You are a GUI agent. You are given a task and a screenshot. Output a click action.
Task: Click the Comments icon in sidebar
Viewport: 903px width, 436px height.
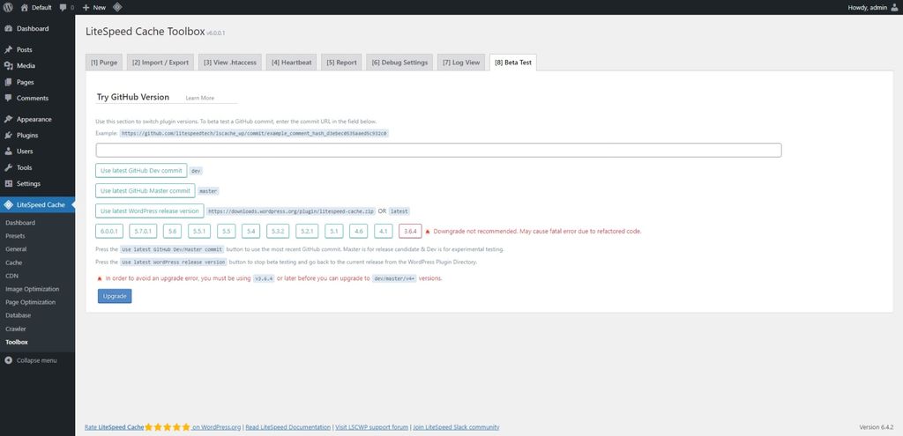click(8, 99)
